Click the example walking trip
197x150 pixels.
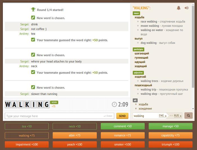148,90
